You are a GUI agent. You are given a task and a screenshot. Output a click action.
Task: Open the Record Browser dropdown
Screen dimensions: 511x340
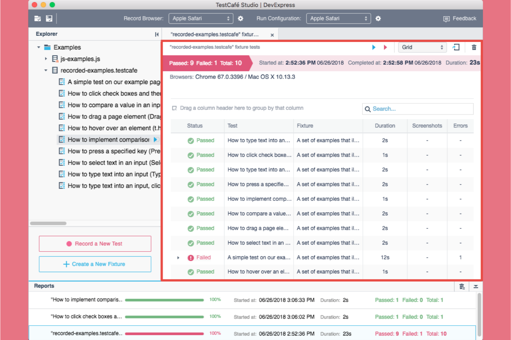click(201, 19)
